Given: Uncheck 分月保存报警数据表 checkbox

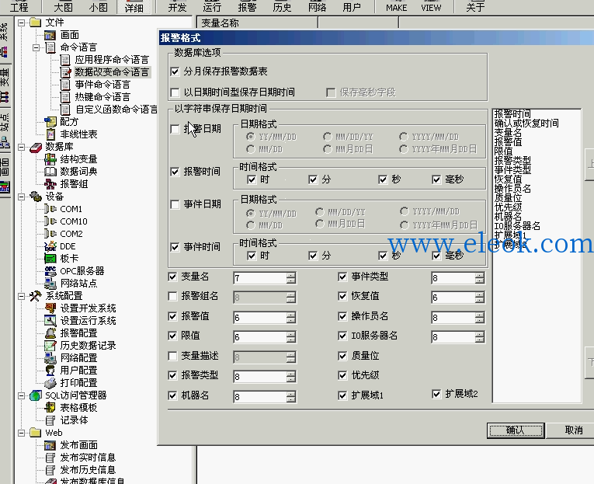Looking at the screenshot, I should click(x=175, y=71).
